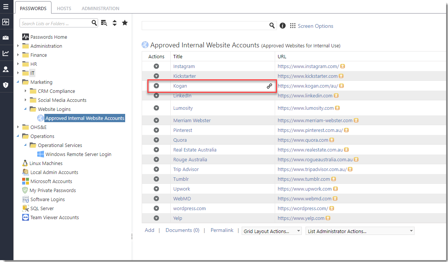Select SQL Server in the tree
Viewport: 448px width, 262px height.
pos(42,209)
